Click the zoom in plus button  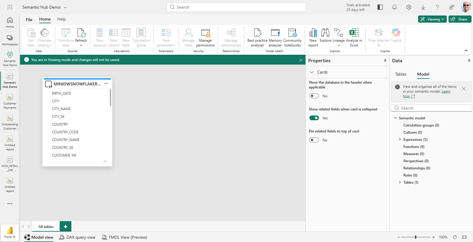tap(434, 237)
